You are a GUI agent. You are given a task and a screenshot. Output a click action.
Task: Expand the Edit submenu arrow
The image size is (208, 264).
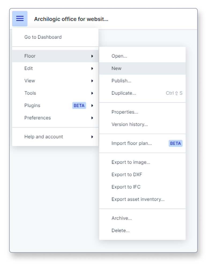[x=92, y=68]
